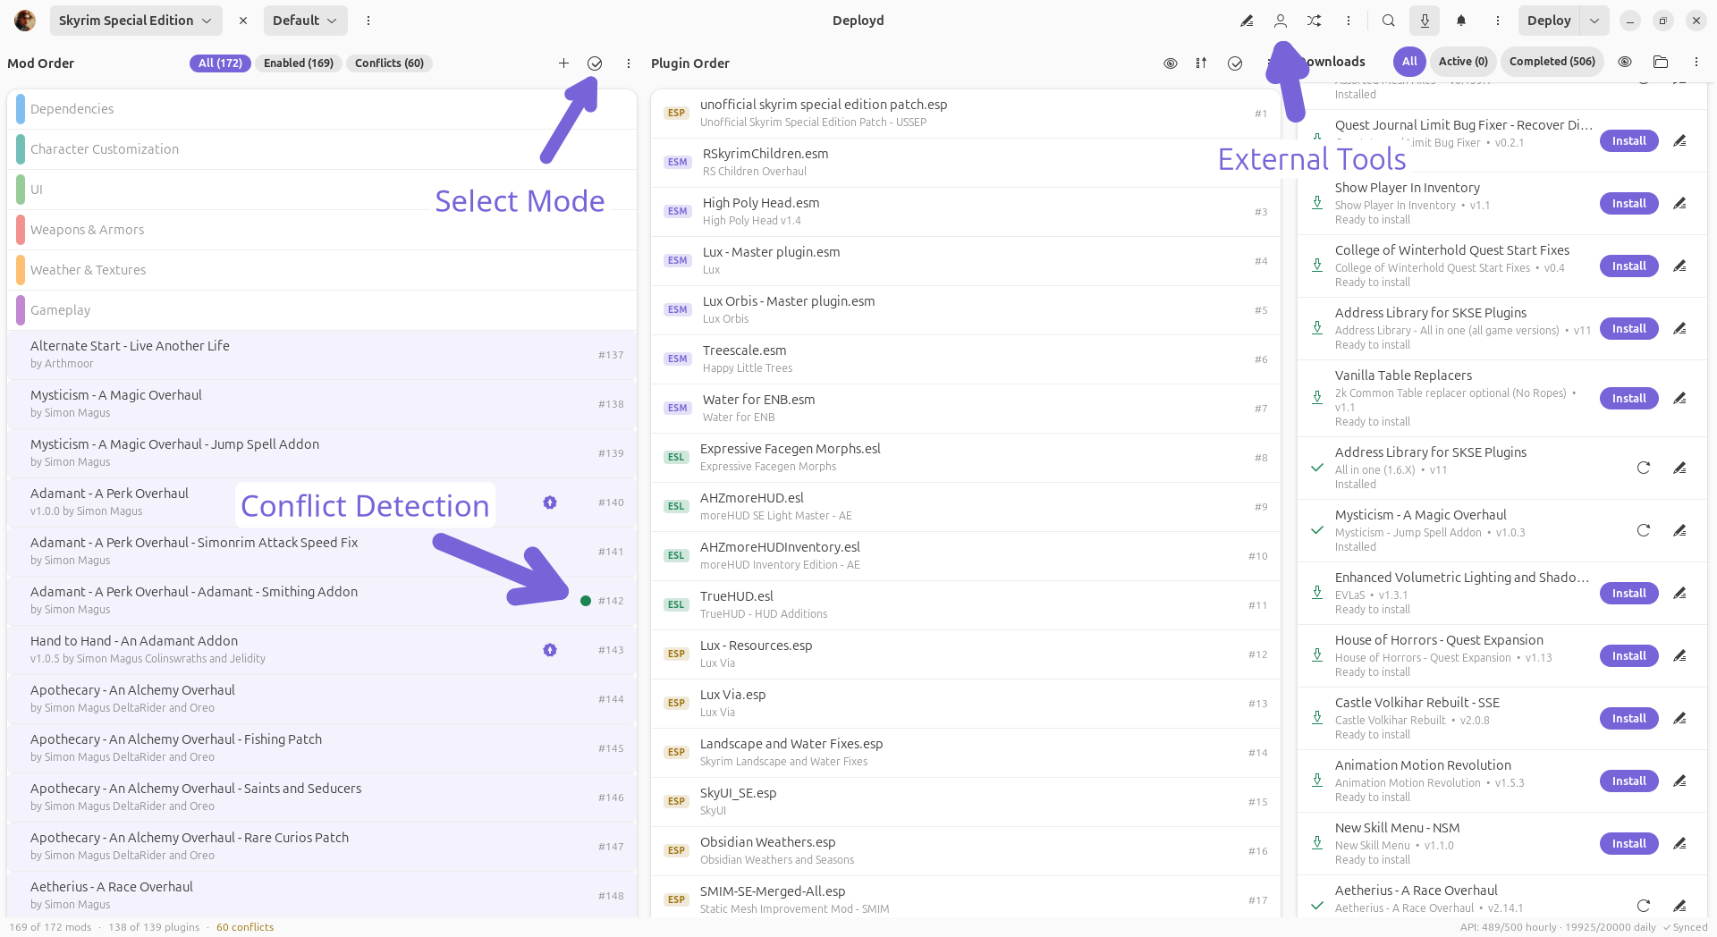Click the edit icon for House of Horrors download

1679,656
